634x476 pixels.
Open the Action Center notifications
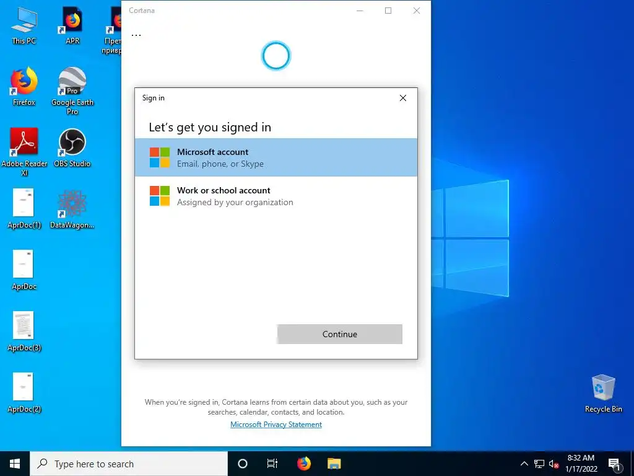(614, 464)
